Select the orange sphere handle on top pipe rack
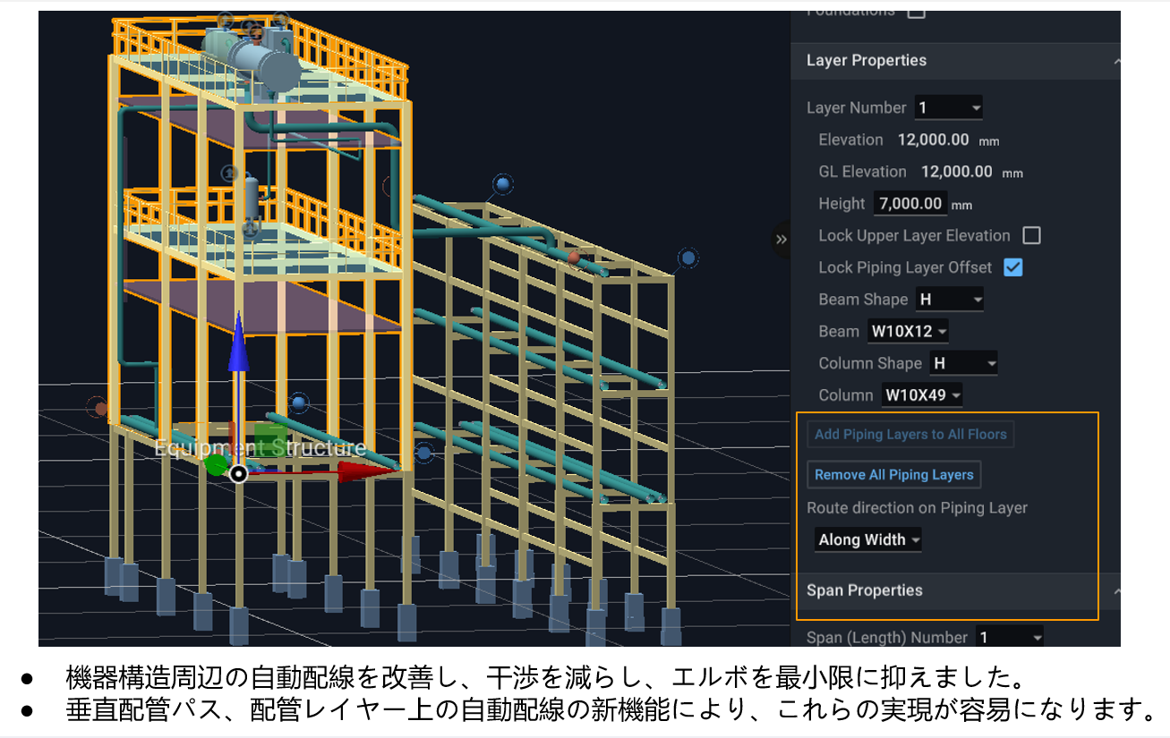The image size is (1170, 738). pyautogui.click(x=574, y=258)
